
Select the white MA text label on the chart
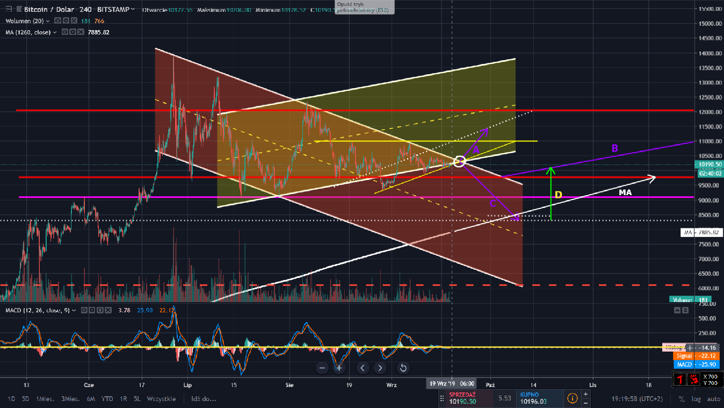pyautogui.click(x=625, y=192)
